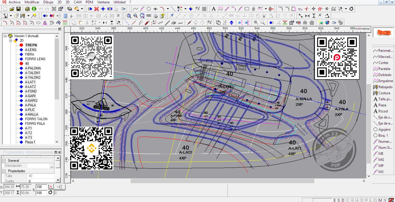Select the Cortes line type
395x202 pixels.
pos(381,63)
